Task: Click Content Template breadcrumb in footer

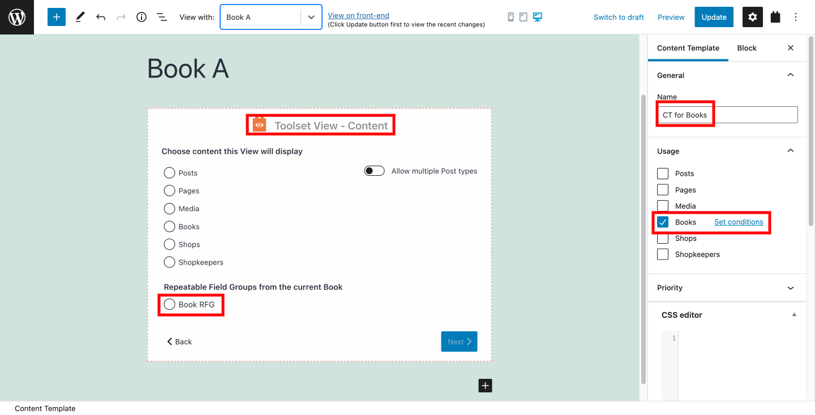Action: [x=45, y=408]
